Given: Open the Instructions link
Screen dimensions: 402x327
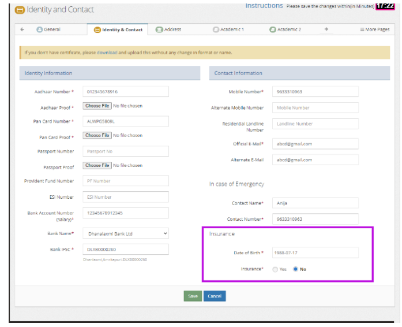Looking at the screenshot, I should click(x=264, y=6).
